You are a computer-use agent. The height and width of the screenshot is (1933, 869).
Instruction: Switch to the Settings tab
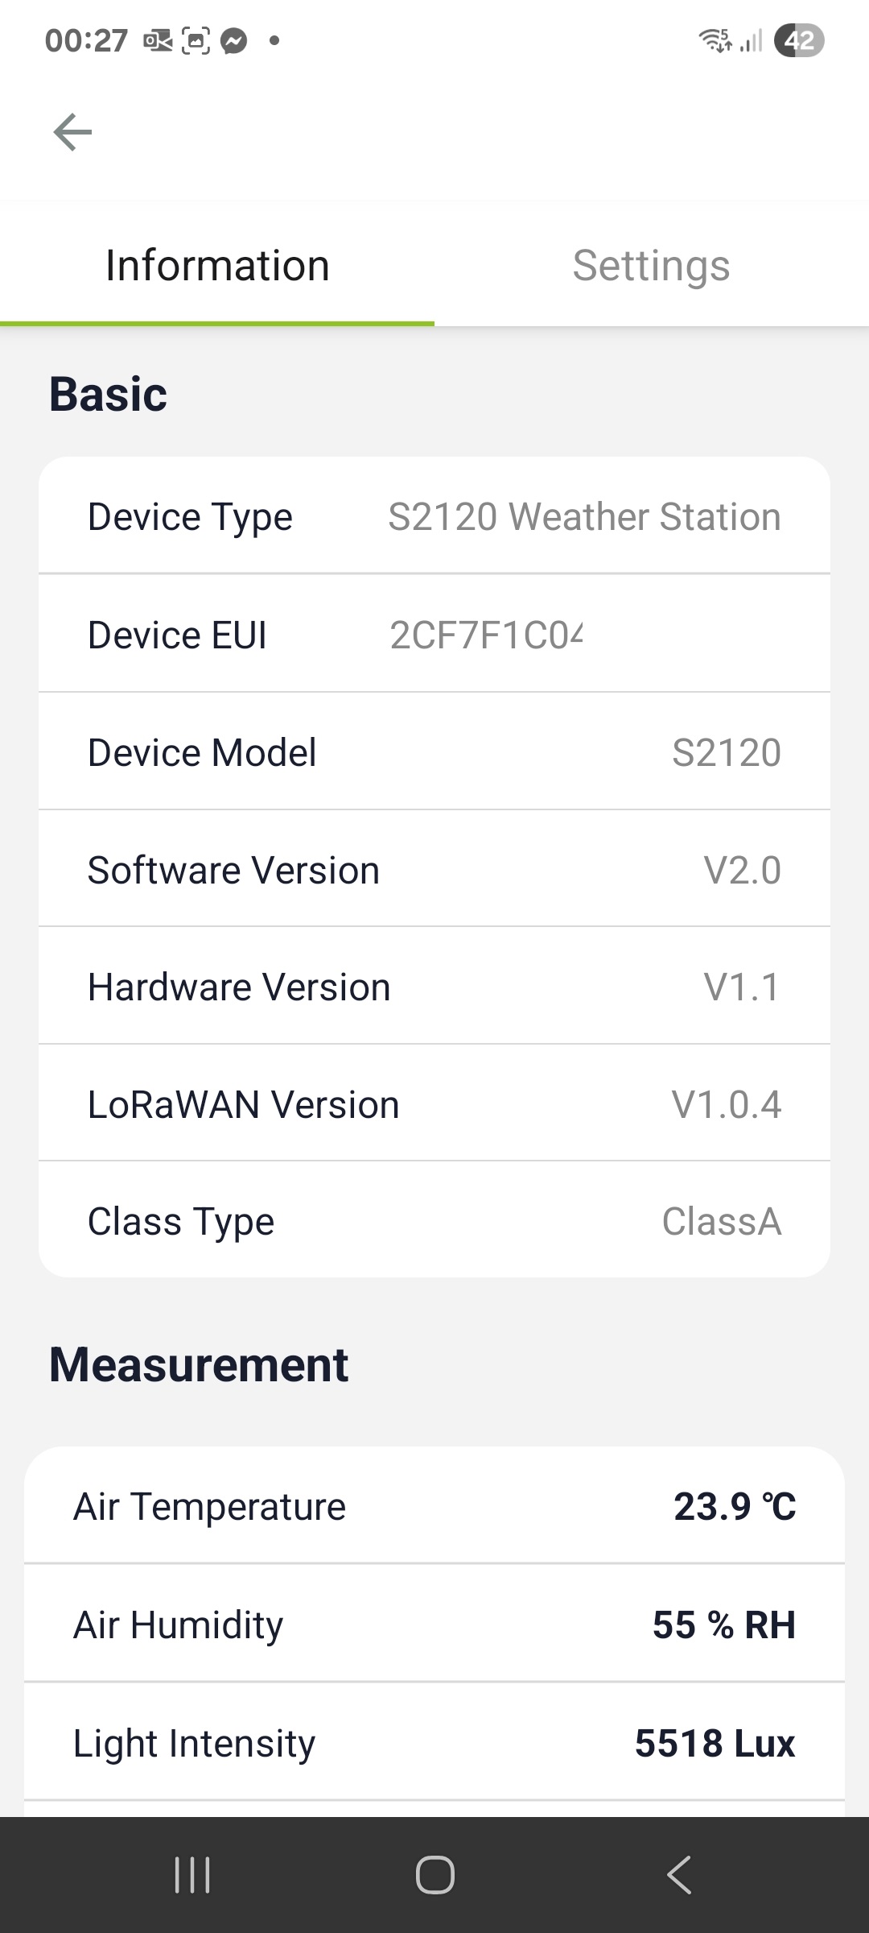pyautogui.click(x=651, y=266)
